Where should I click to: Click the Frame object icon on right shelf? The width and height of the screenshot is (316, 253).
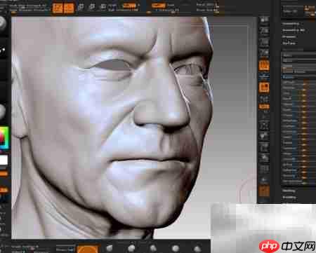click(x=264, y=126)
